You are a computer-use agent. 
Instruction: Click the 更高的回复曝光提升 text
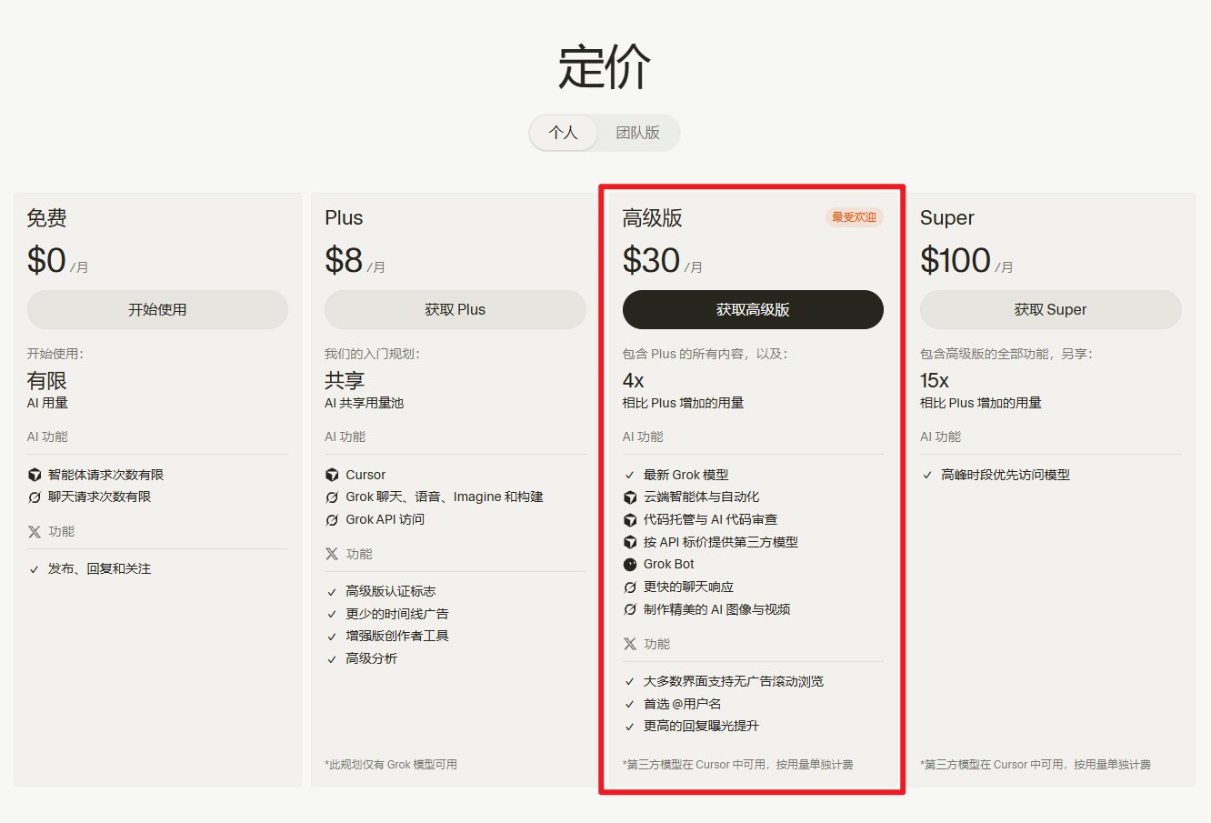coord(701,726)
